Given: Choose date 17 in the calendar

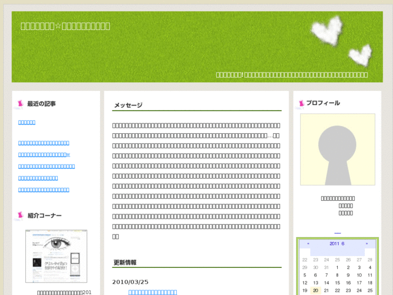Looking at the screenshot, I should [359, 283].
